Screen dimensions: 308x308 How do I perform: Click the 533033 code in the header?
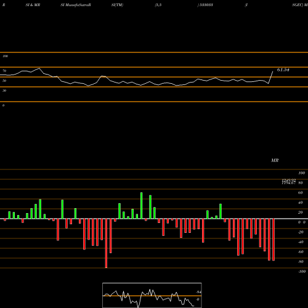206,5
